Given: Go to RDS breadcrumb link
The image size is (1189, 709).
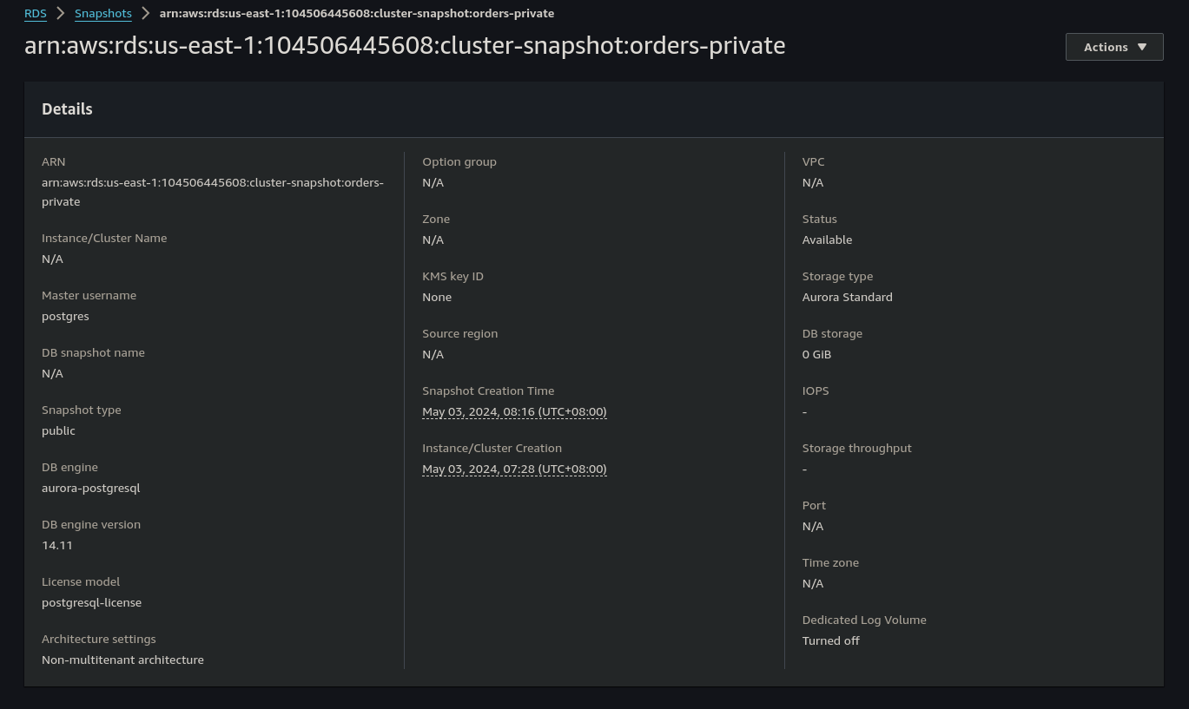Looking at the screenshot, I should (x=36, y=14).
